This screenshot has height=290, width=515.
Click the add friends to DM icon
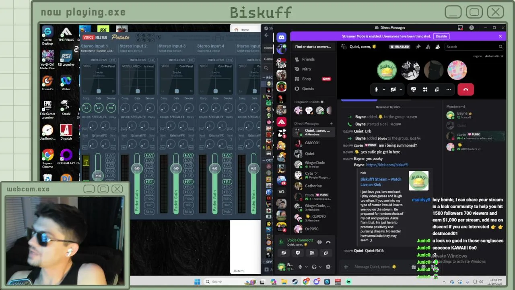[x=428, y=47]
